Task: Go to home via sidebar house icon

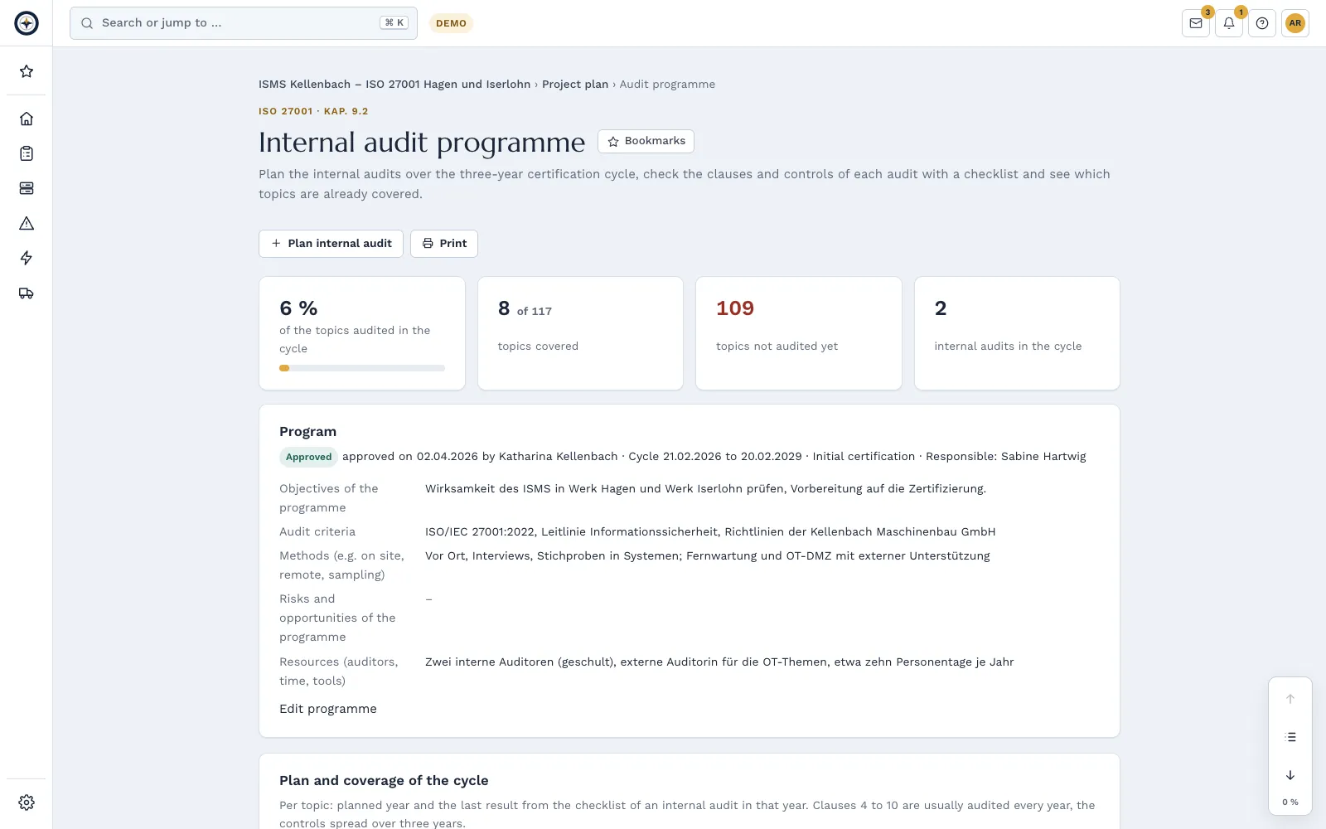Action: pos(27,119)
